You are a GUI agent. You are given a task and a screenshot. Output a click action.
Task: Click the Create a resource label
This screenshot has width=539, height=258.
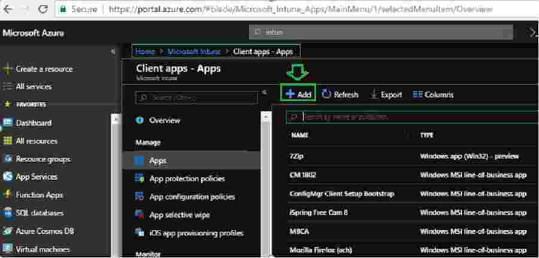(44, 69)
